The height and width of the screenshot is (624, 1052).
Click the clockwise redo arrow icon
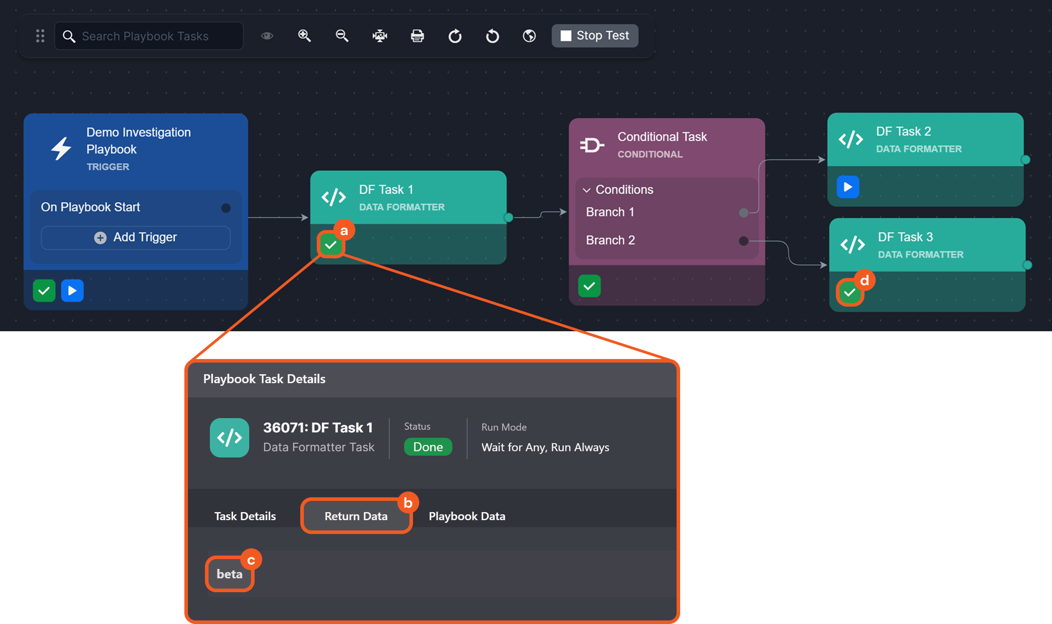tap(455, 36)
